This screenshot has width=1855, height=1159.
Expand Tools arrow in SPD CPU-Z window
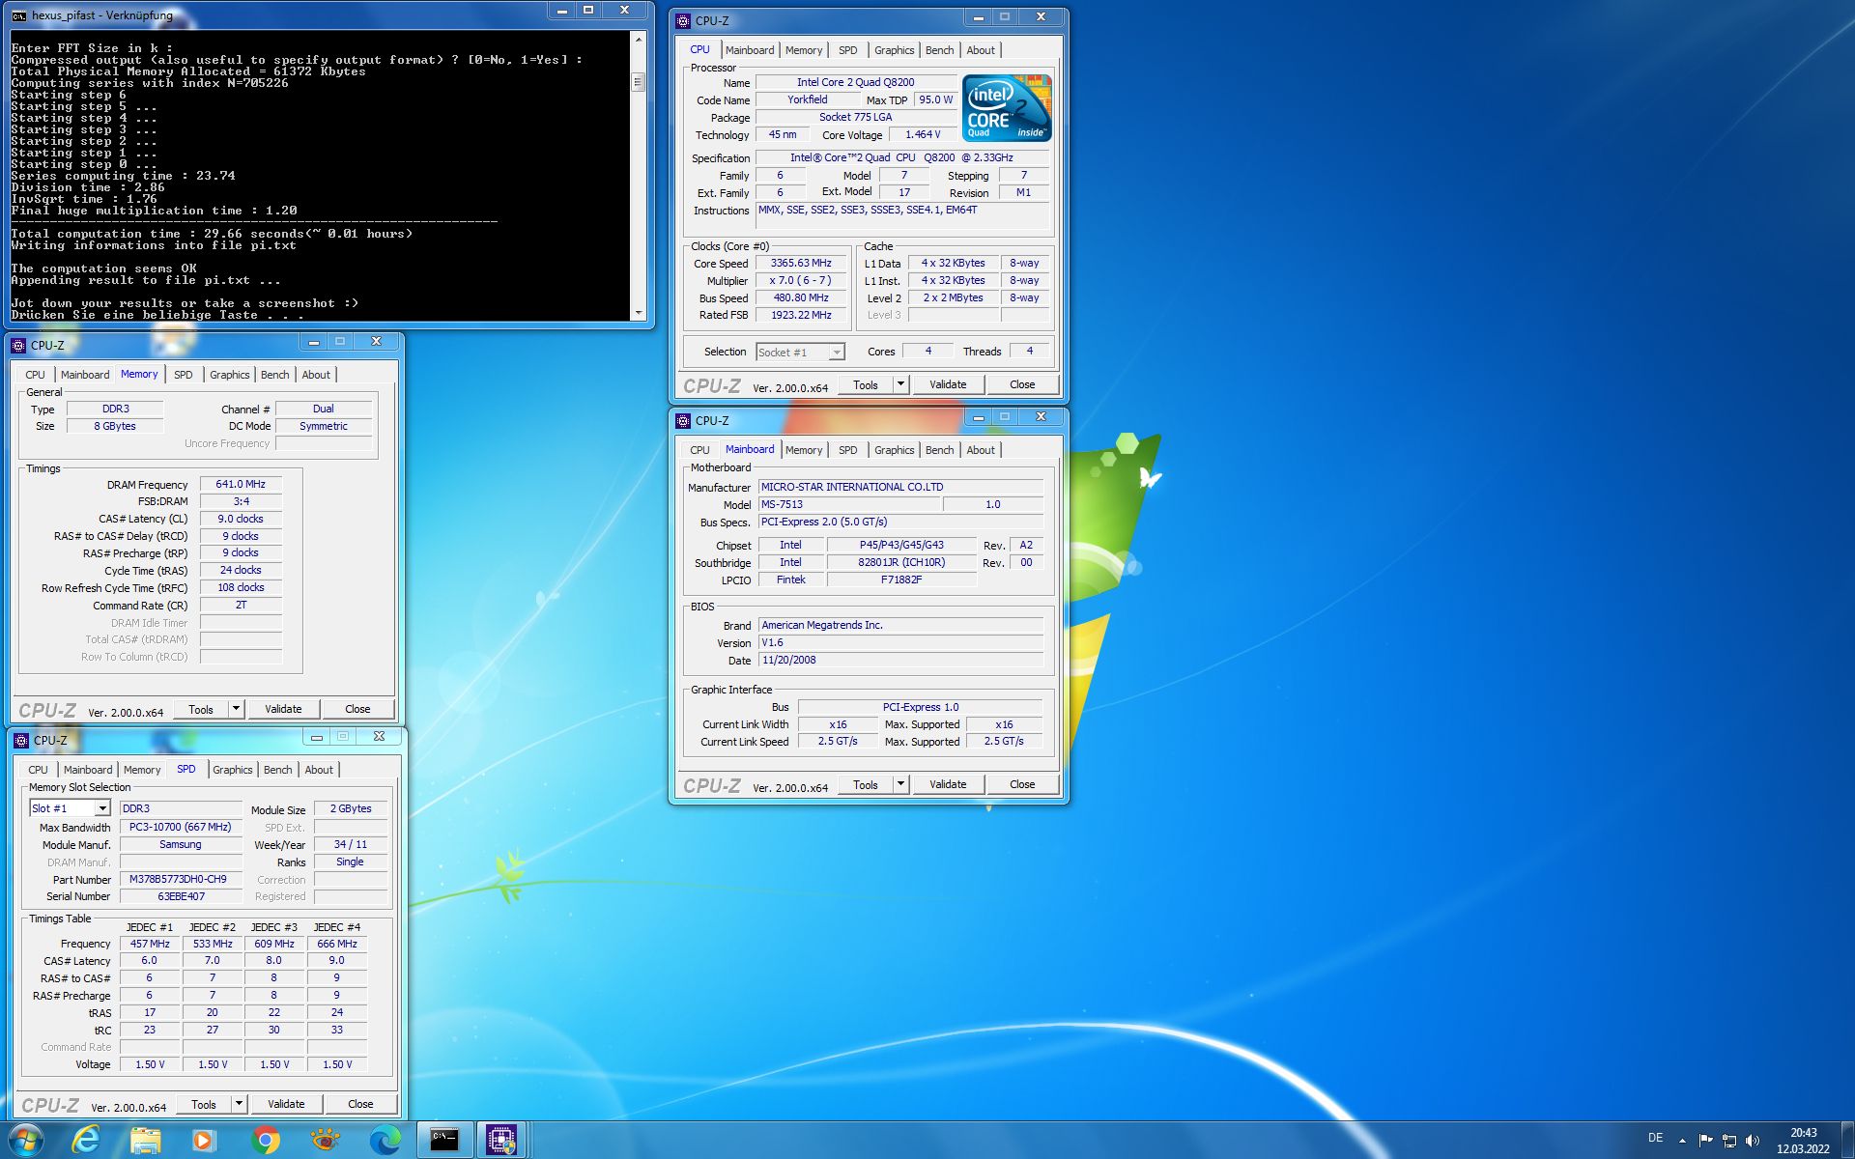[x=239, y=1104]
